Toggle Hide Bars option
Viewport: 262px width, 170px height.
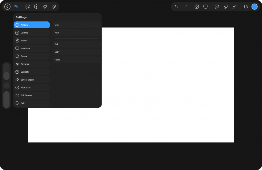tap(31, 87)
